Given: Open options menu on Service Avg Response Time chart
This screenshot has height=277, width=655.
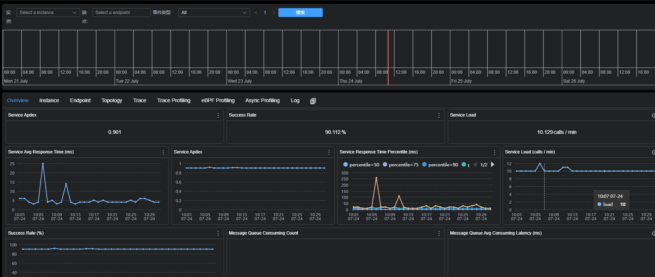Looking at the screenshot, I should (x=163, y=152).
